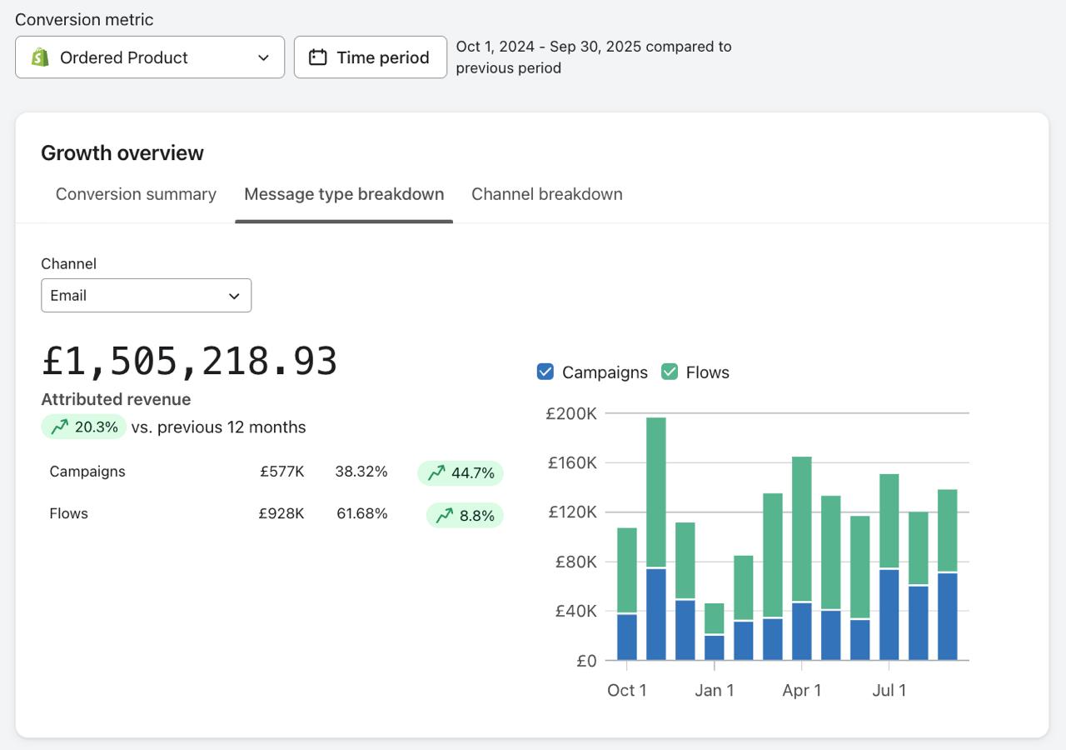Image resolution: width=1066 pixels, height=750 pixels.
Task: Click the tallest green Flows bar segment
Action: [x=656, y=492]
